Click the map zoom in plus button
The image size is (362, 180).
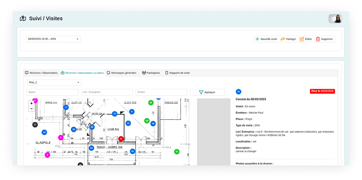coord(32,103)
